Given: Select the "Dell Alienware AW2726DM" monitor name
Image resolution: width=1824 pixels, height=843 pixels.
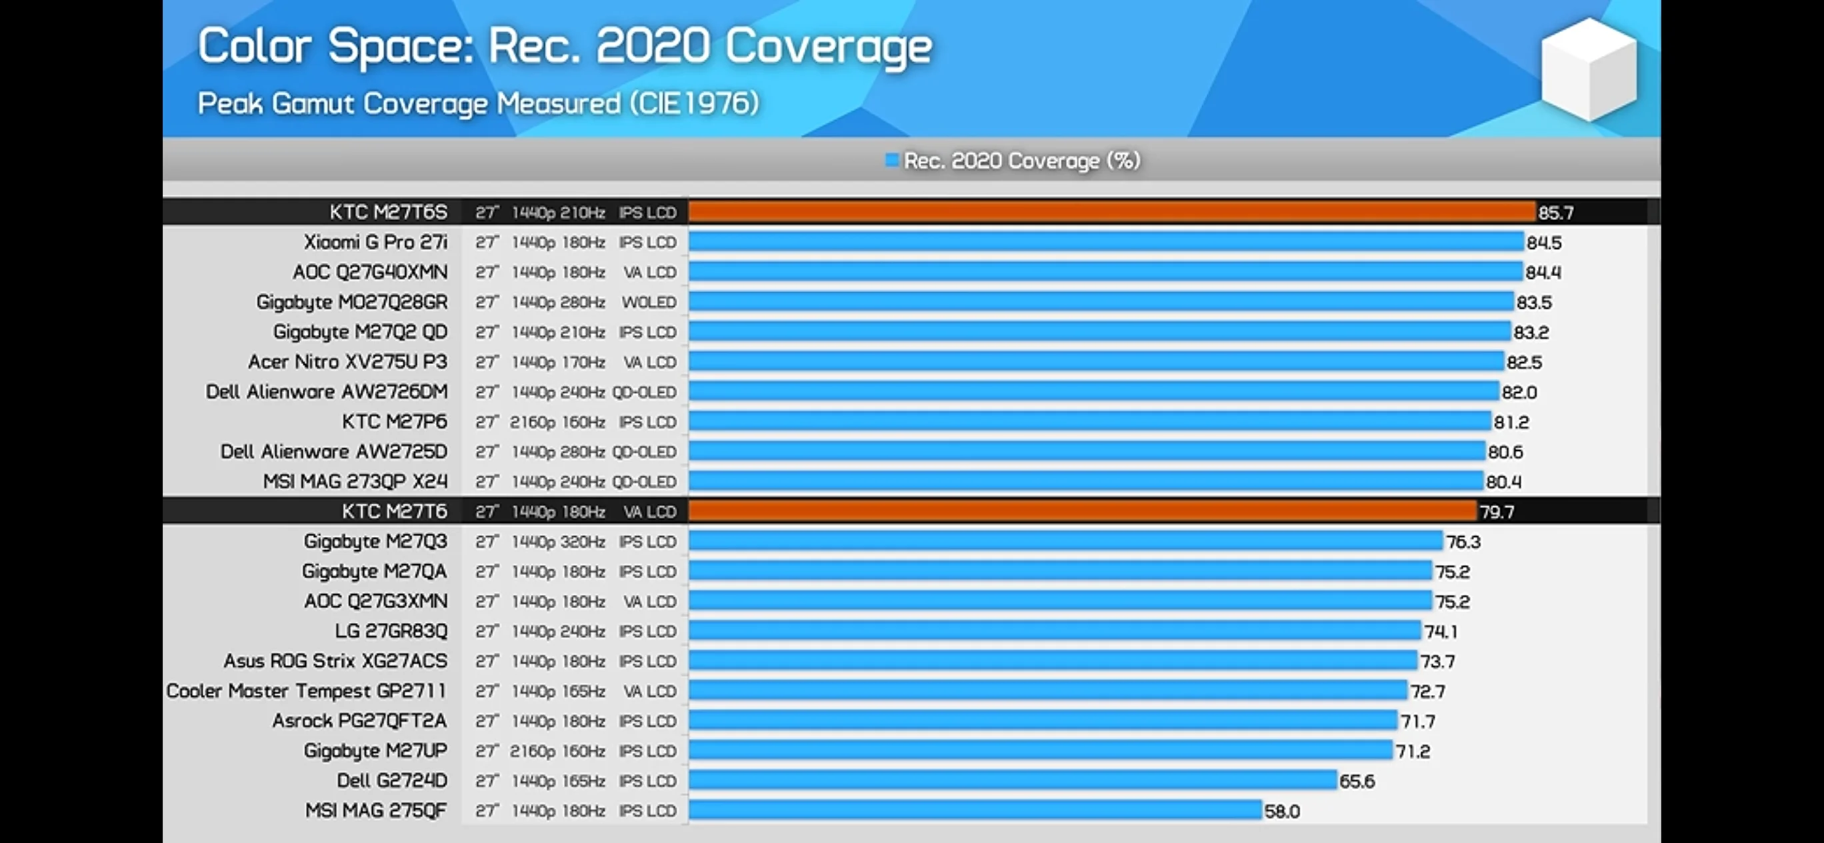Looking at the screenshot, I should [327, 391].
